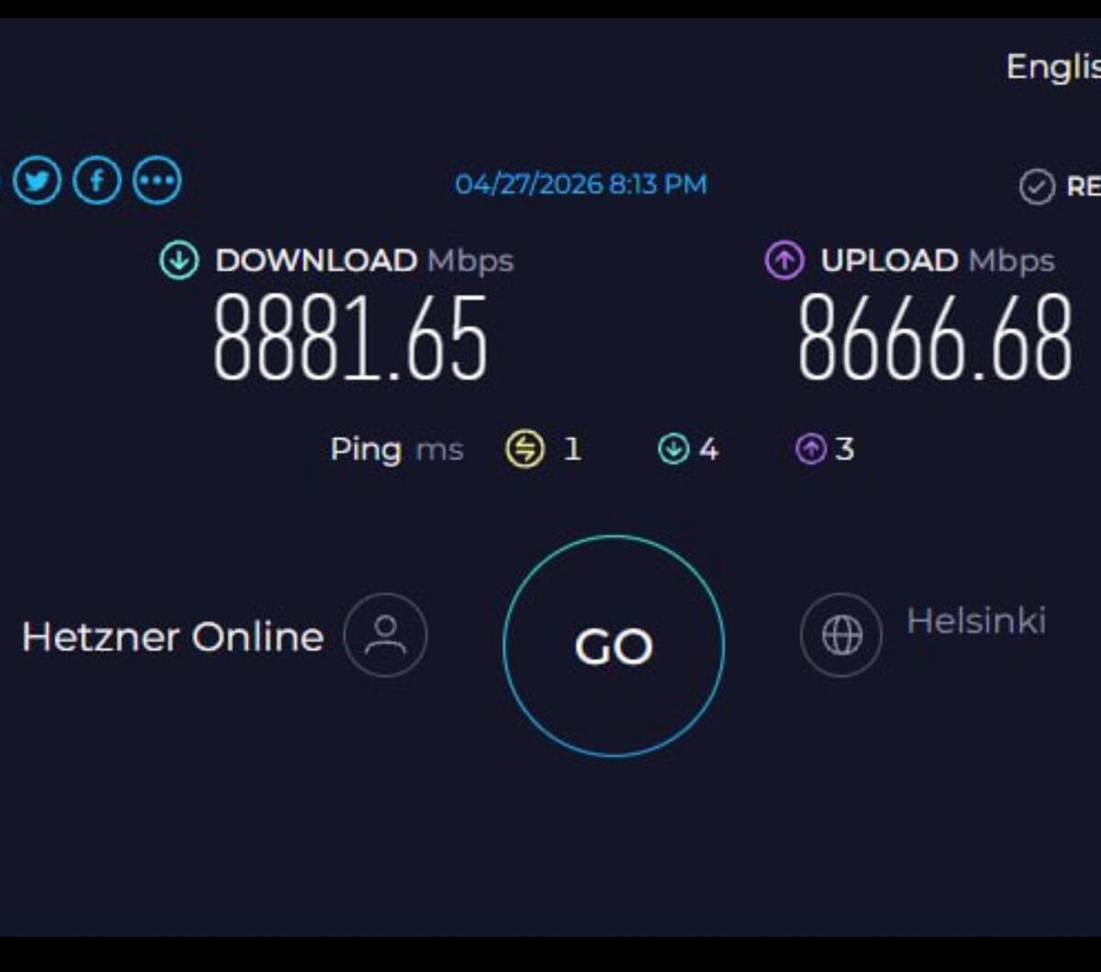Share result via Twitter icon
The height and width of the screenshot is (972, 1101).
(x=37, y=181)
